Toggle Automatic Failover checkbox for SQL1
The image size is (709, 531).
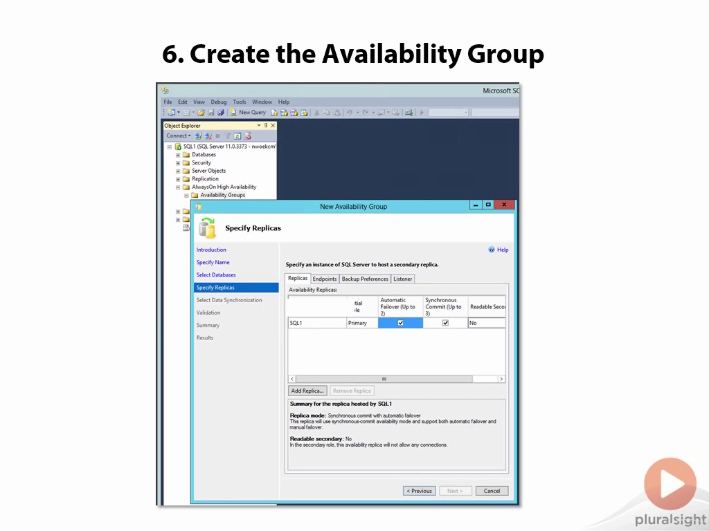click(400, 323)
